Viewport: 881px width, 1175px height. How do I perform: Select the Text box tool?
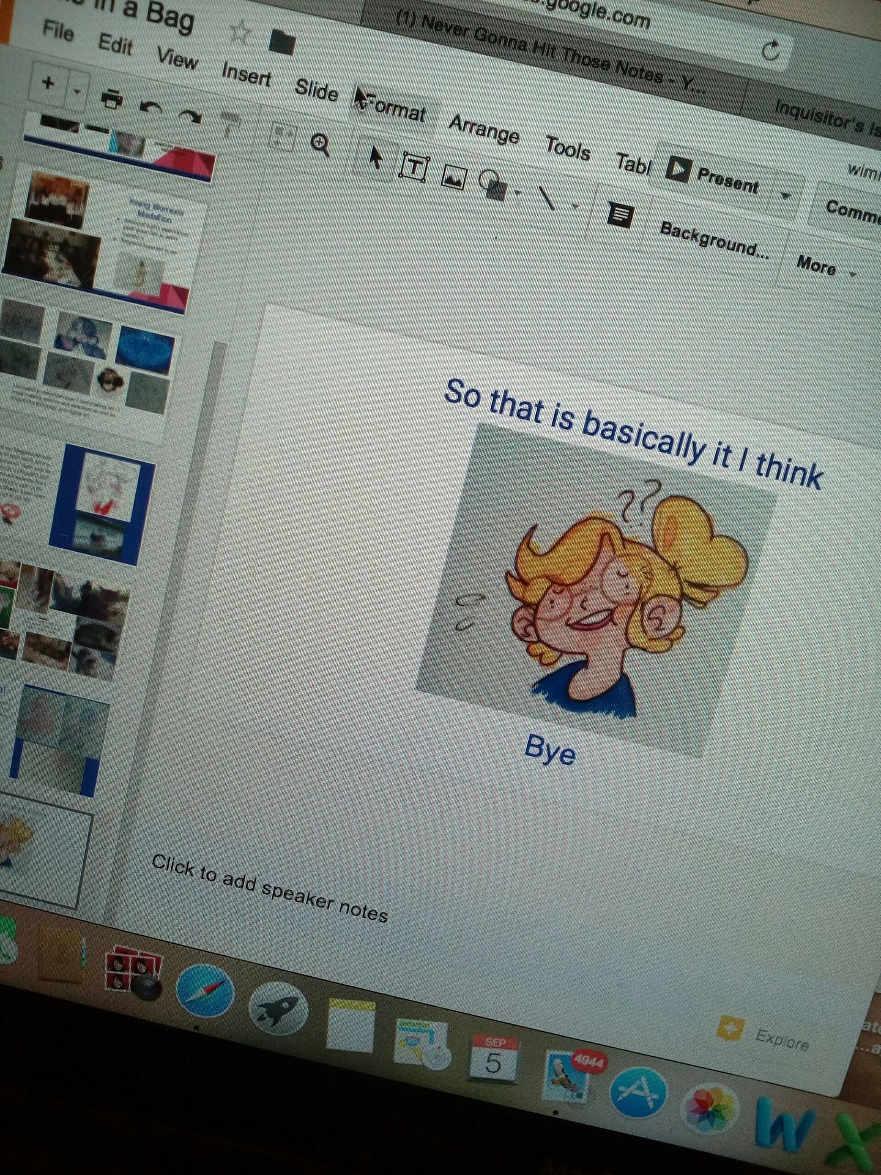point(414,166)
